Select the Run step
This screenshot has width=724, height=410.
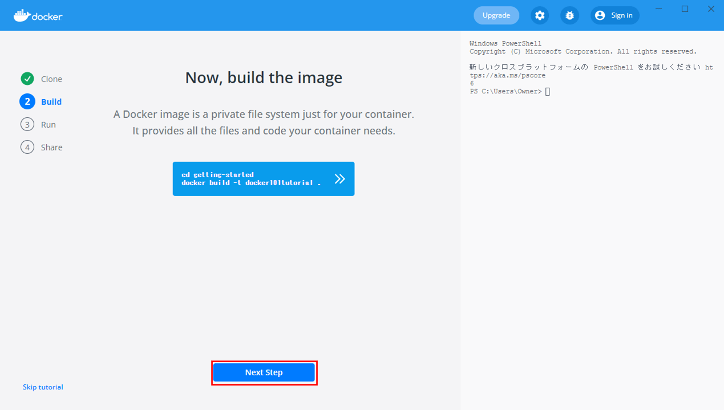[38, 124]
